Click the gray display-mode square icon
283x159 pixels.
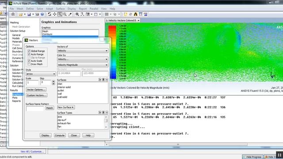tap(107, 14)
